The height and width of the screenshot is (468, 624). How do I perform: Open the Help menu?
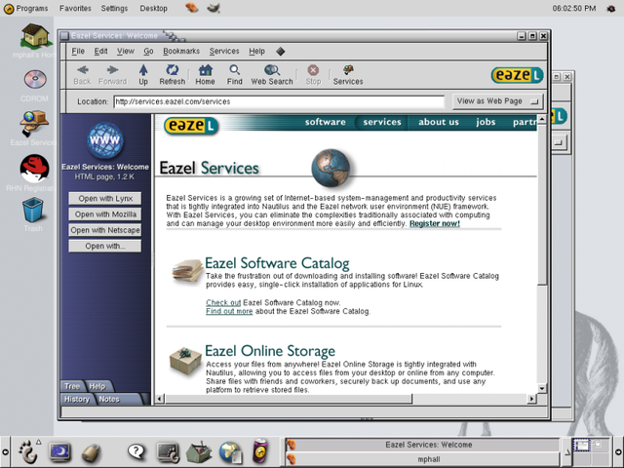tap(256, 52)
